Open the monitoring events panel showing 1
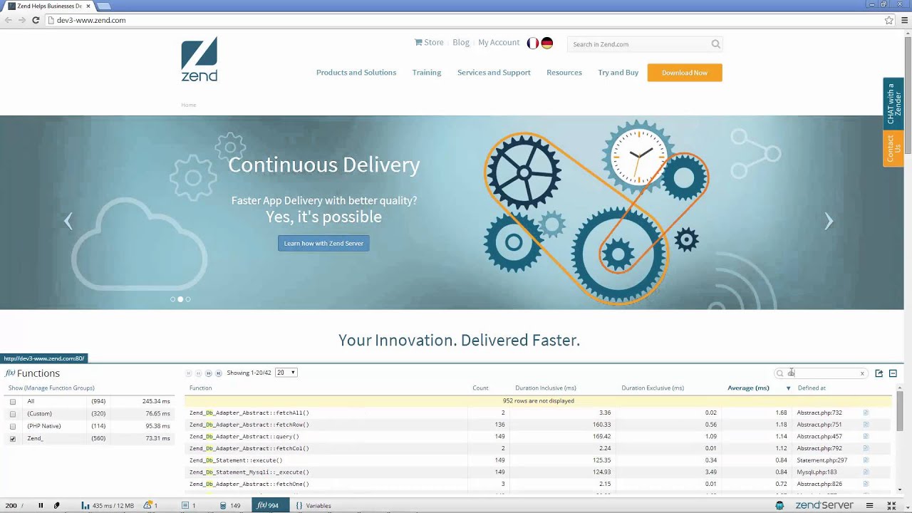912x513 pixels. (x=189, y=506)
